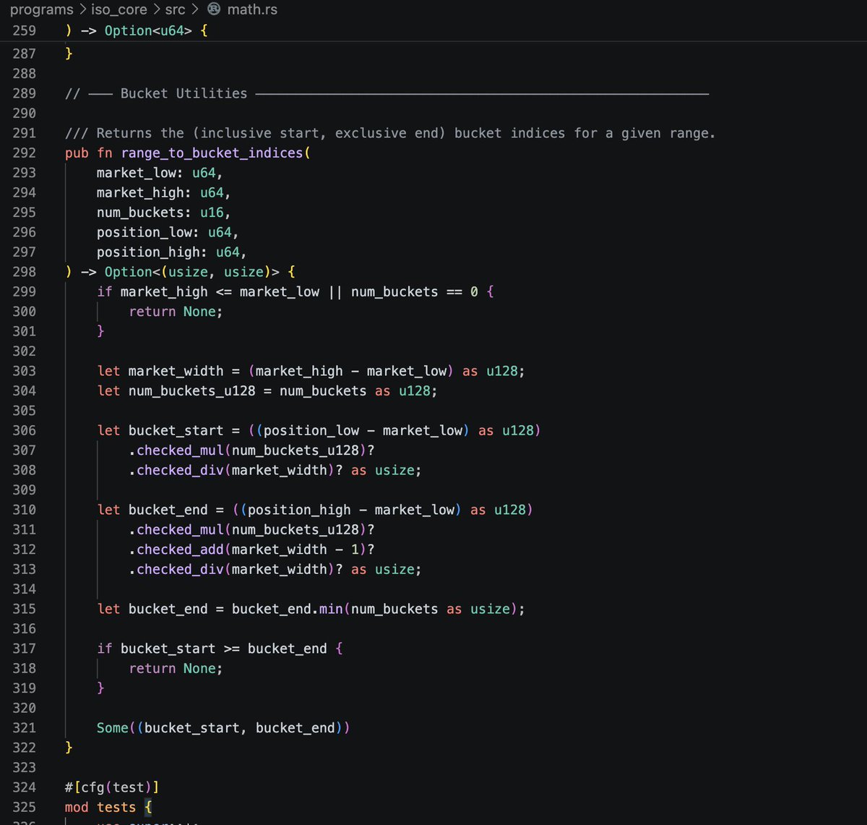Click '.checked_div(market_width)? as usize;' on line 308
The width and height of the screenshot is (867, 825).
click(275, 470)
